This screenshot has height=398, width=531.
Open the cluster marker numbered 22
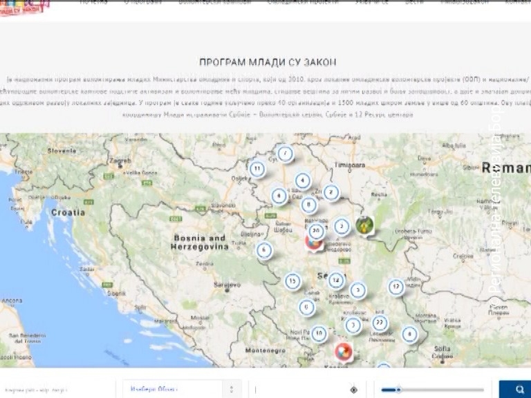click(380, 323)
